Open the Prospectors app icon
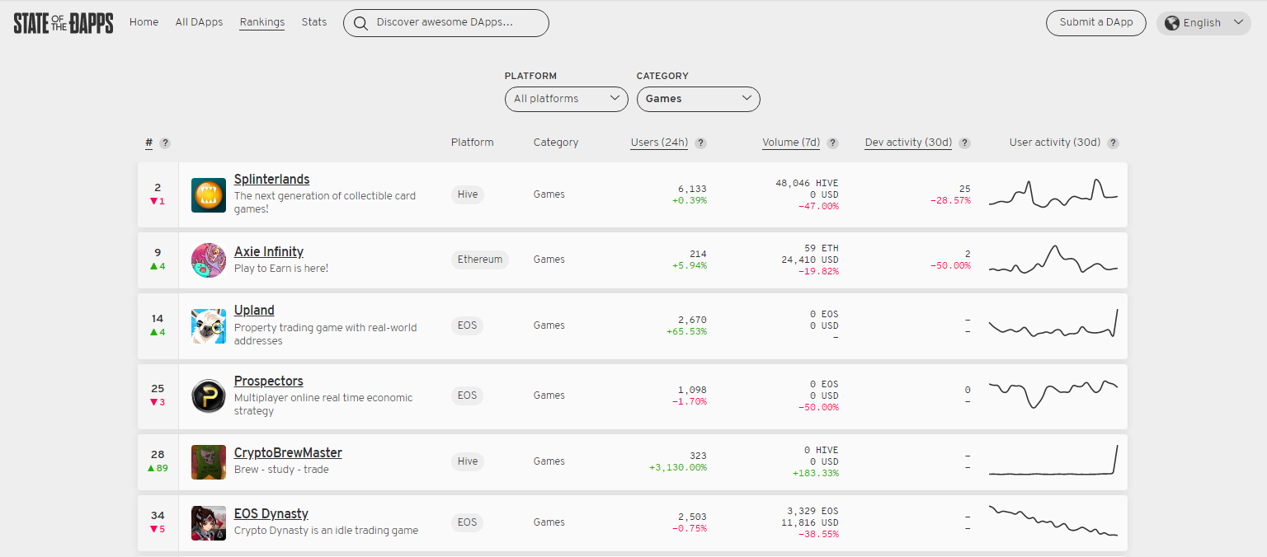Viewport: 1267px width, 557px height. tap(209, 396)
